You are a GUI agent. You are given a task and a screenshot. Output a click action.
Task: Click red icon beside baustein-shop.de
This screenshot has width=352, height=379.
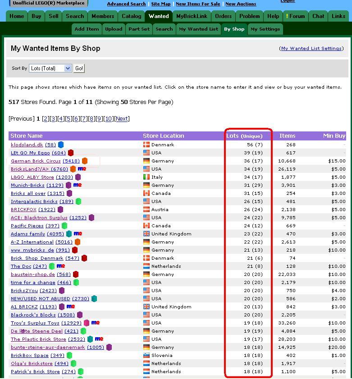coord(76,274)
